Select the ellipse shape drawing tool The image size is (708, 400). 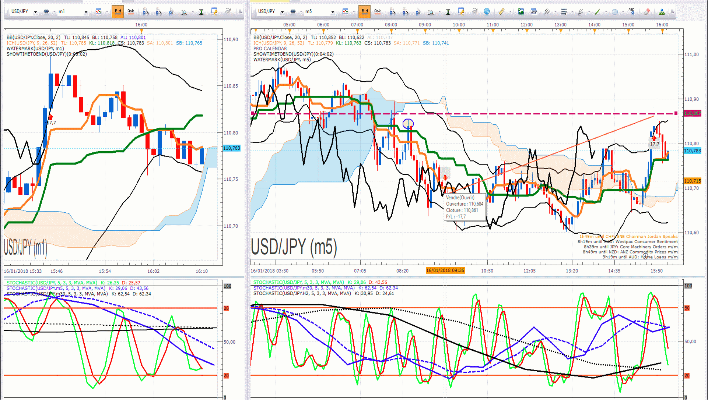tap(614, 12)
